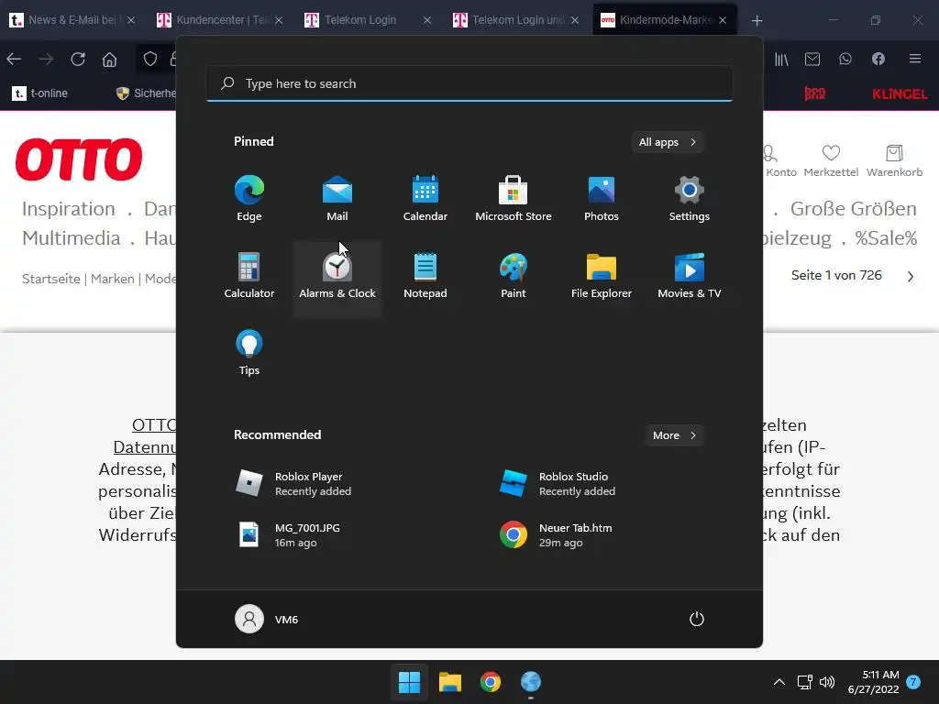Switch to News & E-Mail browser tab

click(72, 20)
